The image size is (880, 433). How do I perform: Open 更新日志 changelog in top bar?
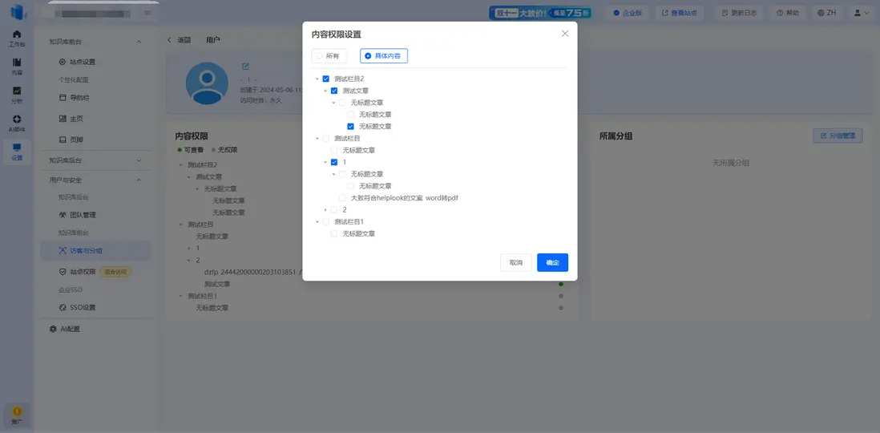pyautogui.click(x=739, y=12)
